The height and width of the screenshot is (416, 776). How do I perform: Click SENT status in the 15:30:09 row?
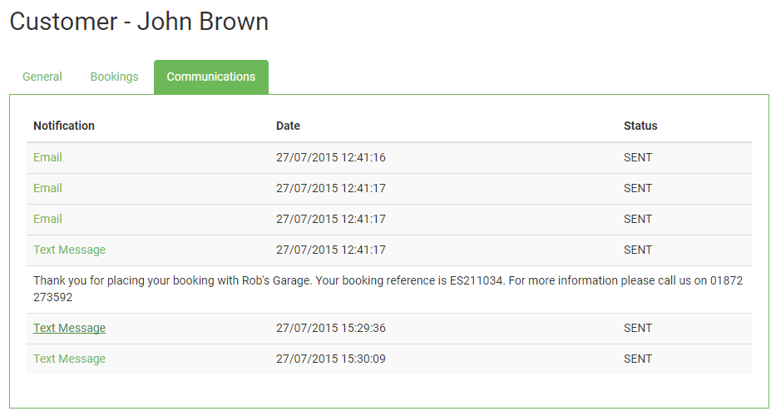638,359
